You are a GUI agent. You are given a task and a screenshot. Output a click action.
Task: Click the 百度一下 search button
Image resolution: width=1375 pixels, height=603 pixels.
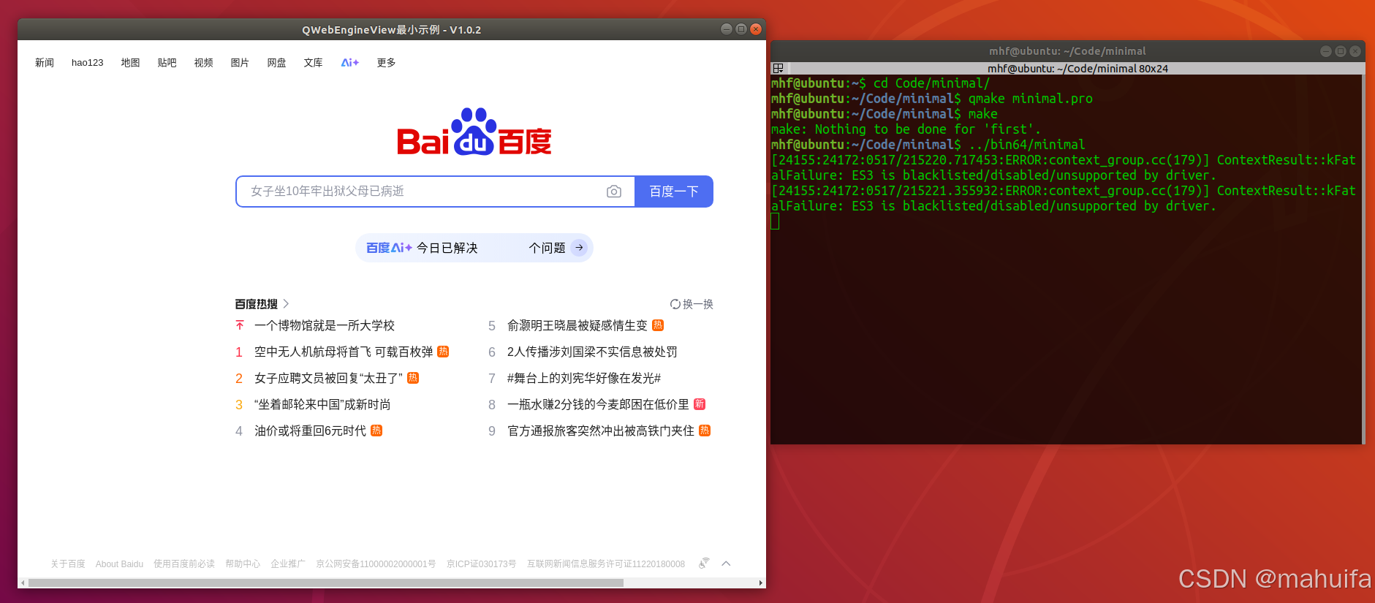tap(674, 191)
